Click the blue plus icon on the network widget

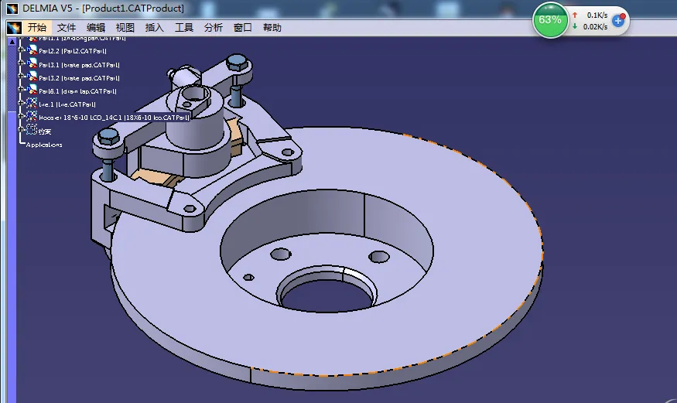click(x=618, y=20)
